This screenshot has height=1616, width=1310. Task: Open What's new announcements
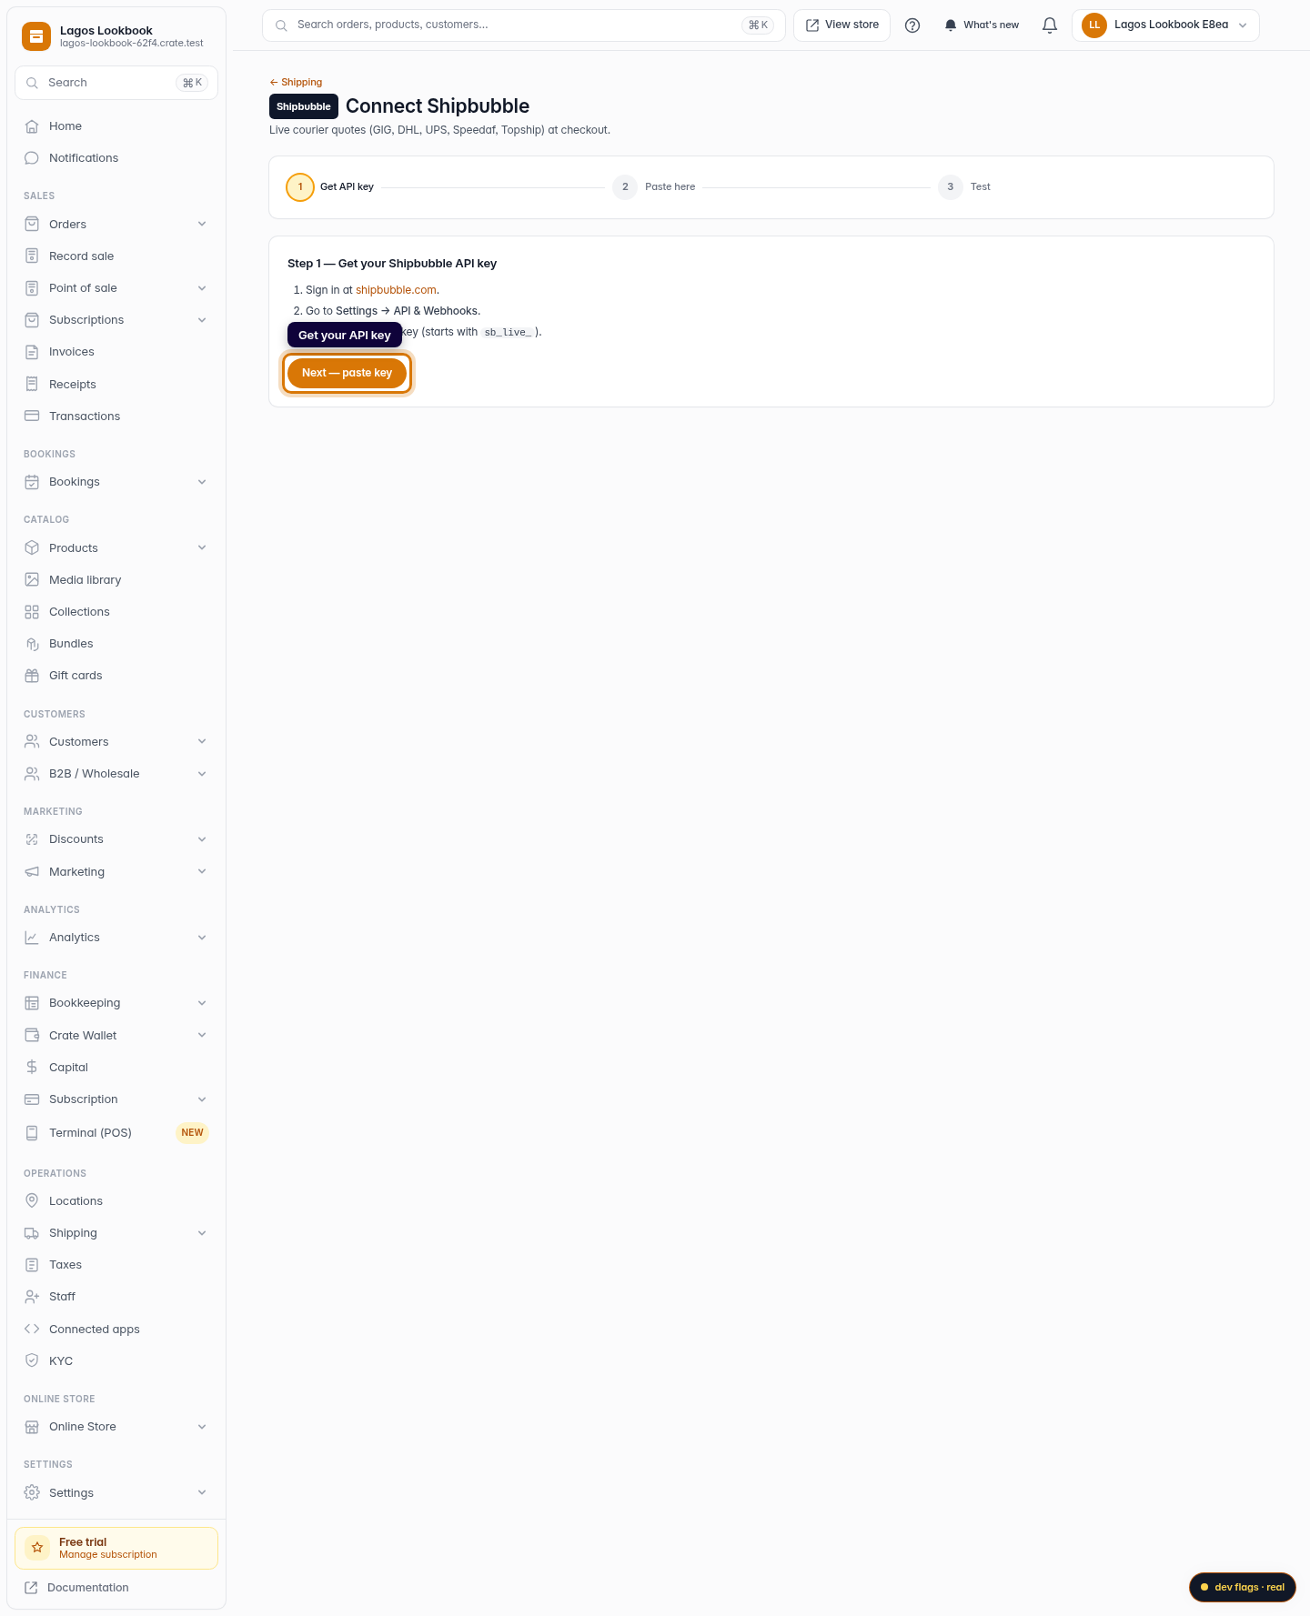982,25
